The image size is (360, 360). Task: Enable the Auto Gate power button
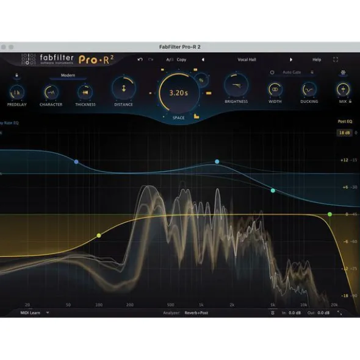pos(272,72)
